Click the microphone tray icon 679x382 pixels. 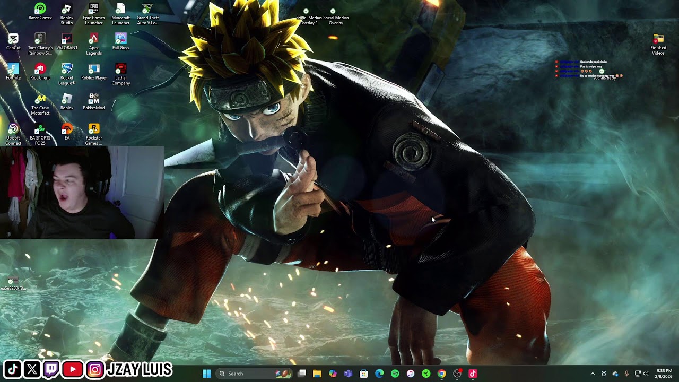[x=626, y=374]
